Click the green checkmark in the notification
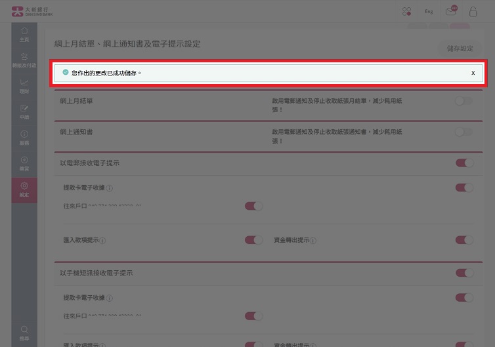Image resolution: width=495 pixels, height=347 pixels. (x=66, y=73)
